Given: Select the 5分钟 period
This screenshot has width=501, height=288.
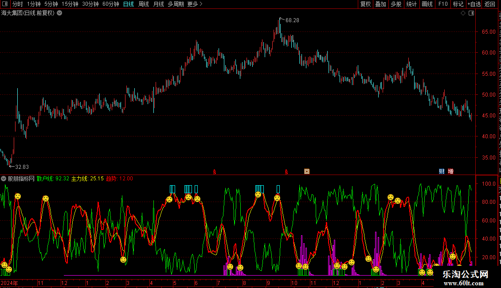Looking at the screenshot, I should 51,4.
